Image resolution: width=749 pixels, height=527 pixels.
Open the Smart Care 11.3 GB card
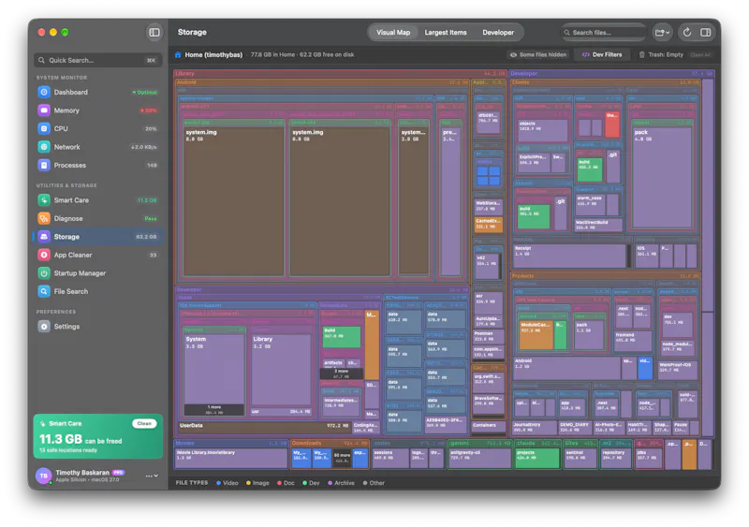coord(98,436)
